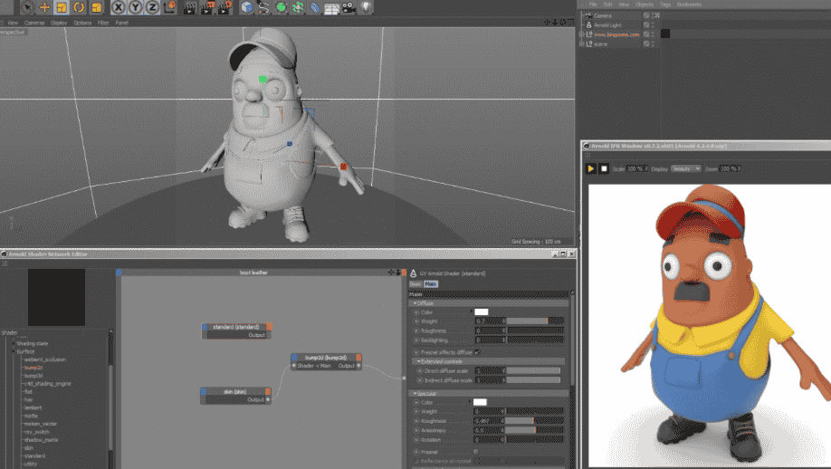Select the Move tool
The width and height of the screenshot is (831, 469).
[x=44, y=7]
